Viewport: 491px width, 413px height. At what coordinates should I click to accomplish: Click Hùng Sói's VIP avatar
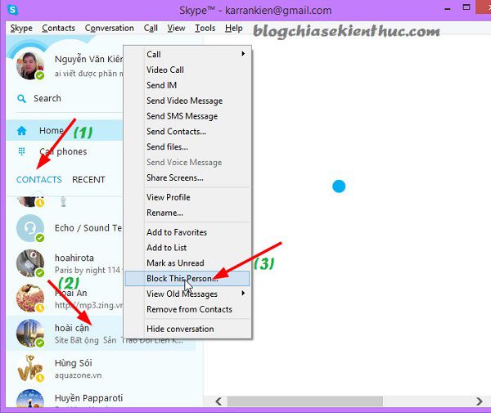(30, 368)
